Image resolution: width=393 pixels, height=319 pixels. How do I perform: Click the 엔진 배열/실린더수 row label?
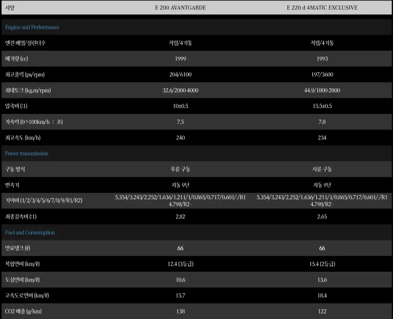(x=25, y=43)
